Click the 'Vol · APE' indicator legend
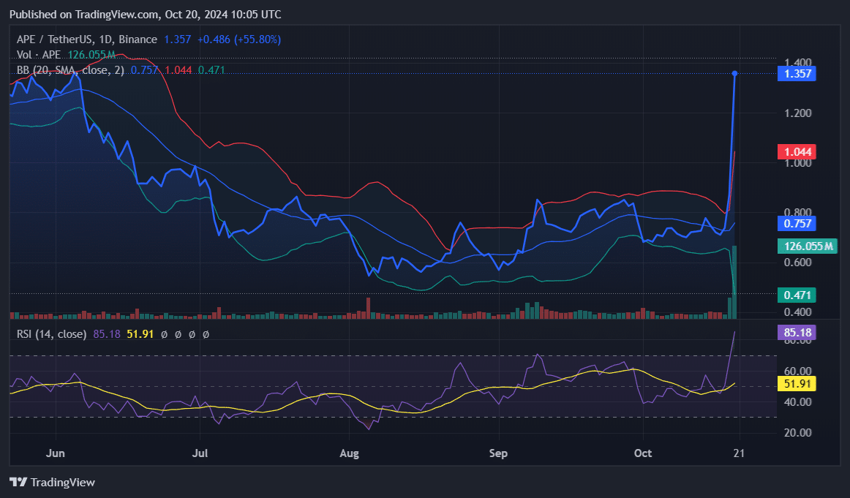This screenshot has width=850, height=498. pyautogui.click(x=40, y=55)
